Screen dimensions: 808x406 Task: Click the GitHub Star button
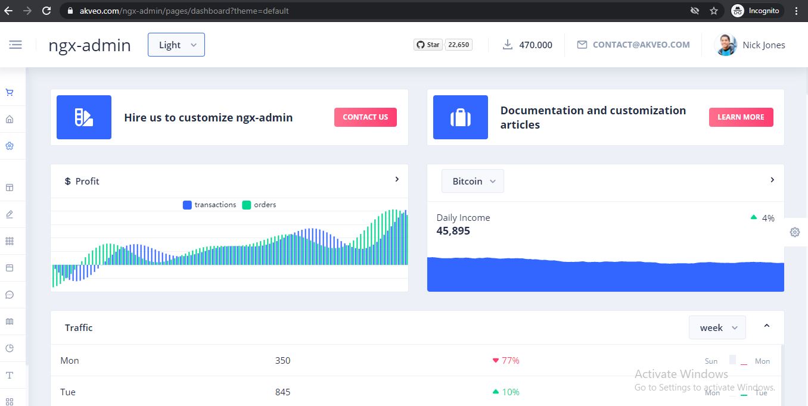click(428, 45)
